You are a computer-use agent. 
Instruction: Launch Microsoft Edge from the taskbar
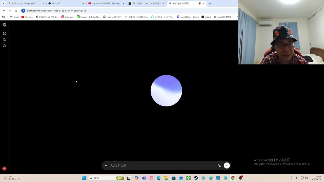159,178
